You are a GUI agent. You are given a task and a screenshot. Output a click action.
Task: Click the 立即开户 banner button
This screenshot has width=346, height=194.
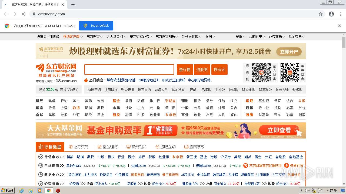tap(289, 52)
